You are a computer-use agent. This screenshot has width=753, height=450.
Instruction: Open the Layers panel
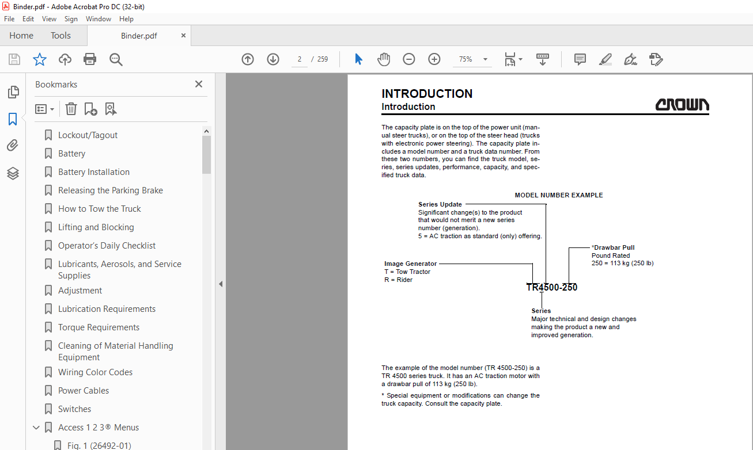point(13,173)
